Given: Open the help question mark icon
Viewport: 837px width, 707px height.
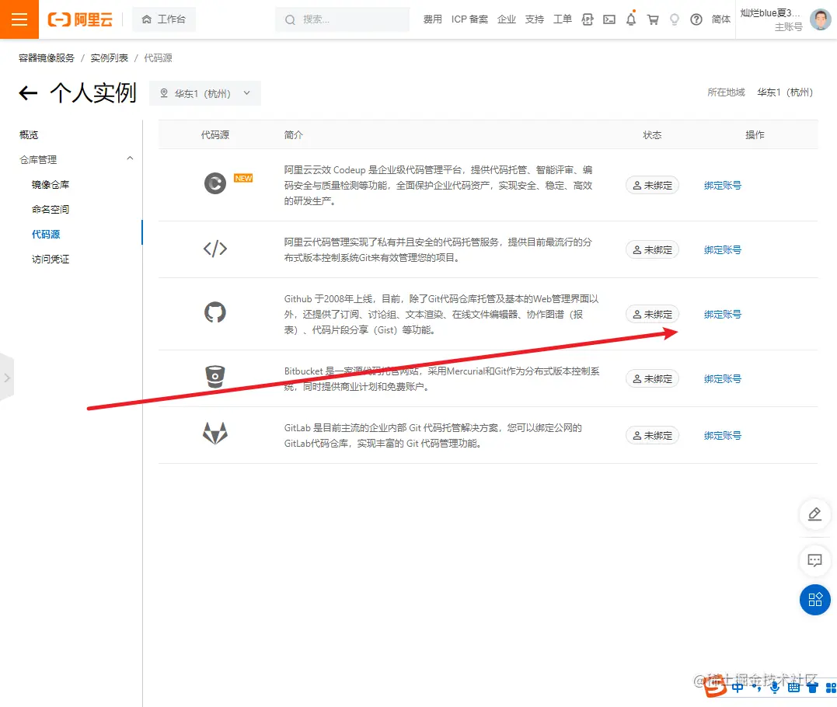Looking at the screenshot, I should click(696, 19).
